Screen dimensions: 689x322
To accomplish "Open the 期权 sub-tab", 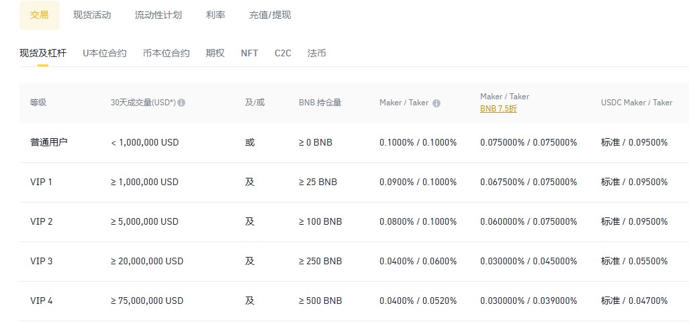I will tap(216, 53).
